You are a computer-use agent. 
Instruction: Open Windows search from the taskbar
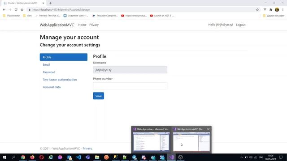point(13,157)
